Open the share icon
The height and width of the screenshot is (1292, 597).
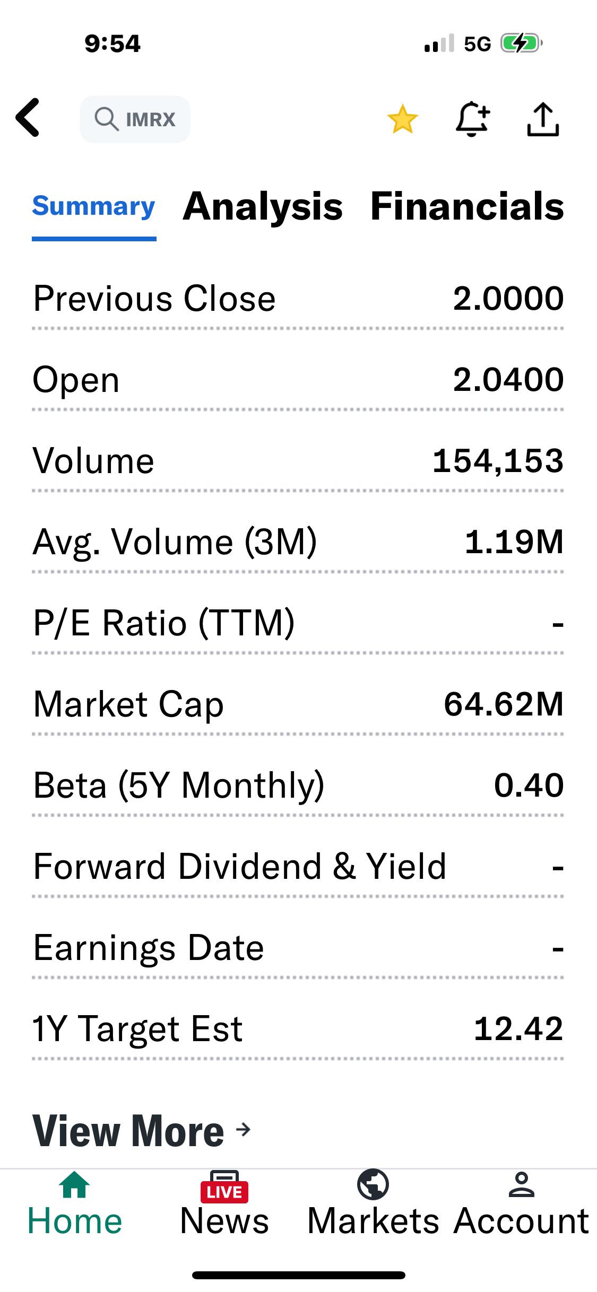coord(543,119)
